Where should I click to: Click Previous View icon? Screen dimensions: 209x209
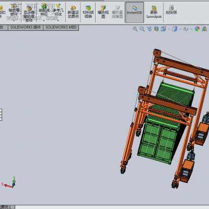[149, 29]
